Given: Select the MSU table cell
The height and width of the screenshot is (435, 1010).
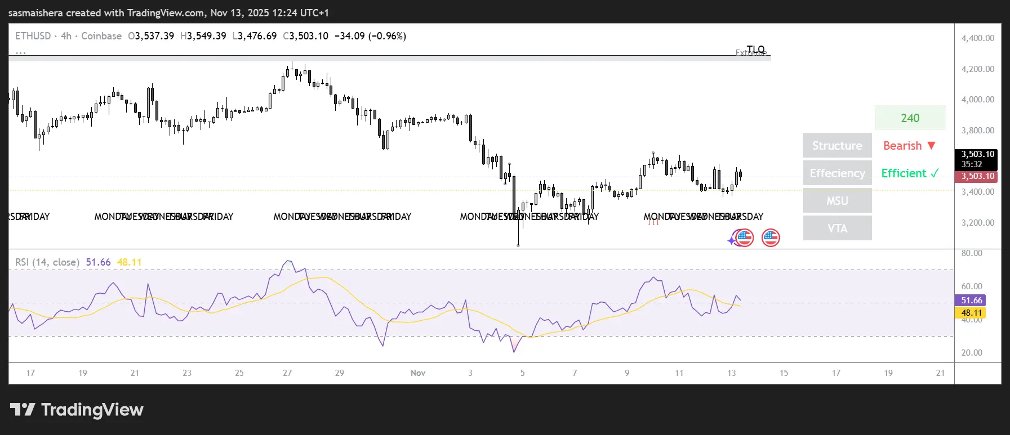Looking at the screenshot, I should click(x=837, y=201).
